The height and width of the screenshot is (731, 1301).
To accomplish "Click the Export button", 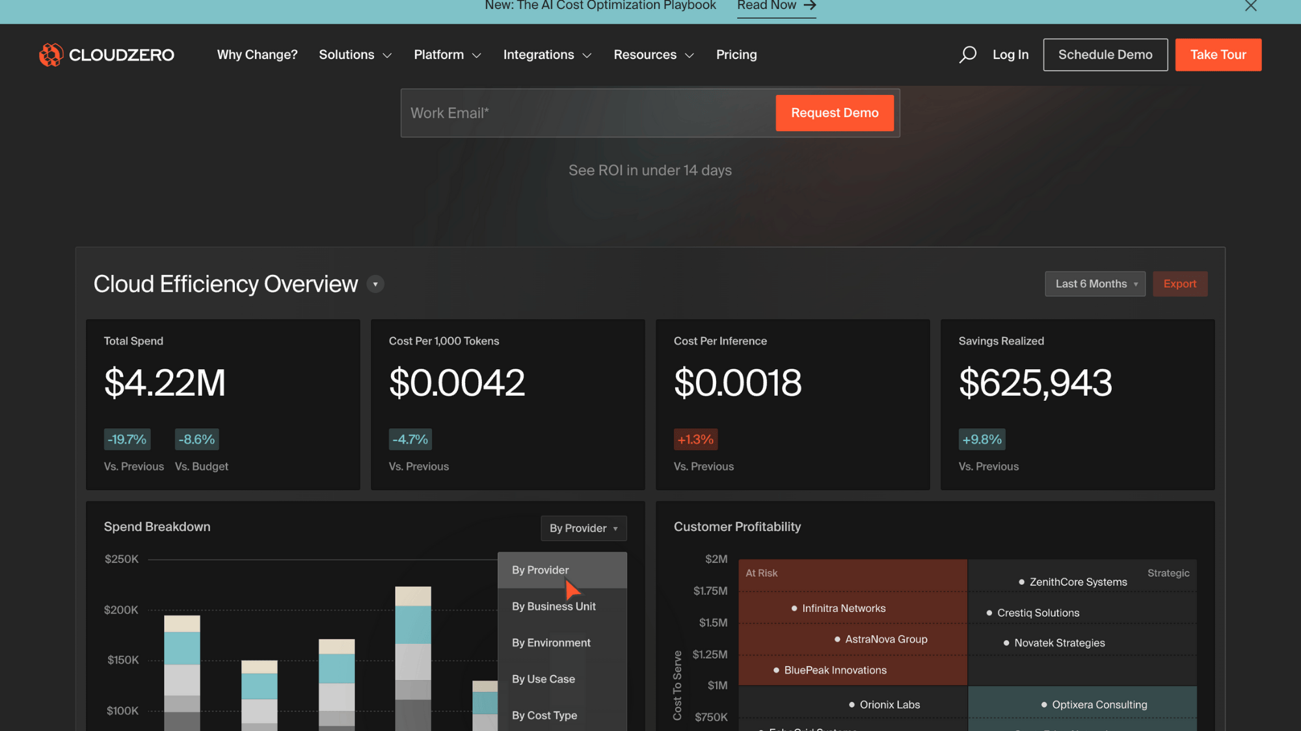I will tap(1179, 284).
